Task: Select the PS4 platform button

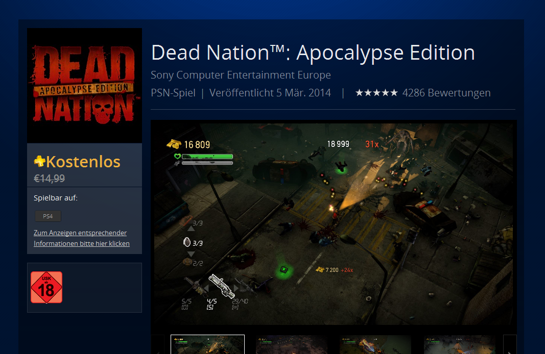Action: point(48,216)
